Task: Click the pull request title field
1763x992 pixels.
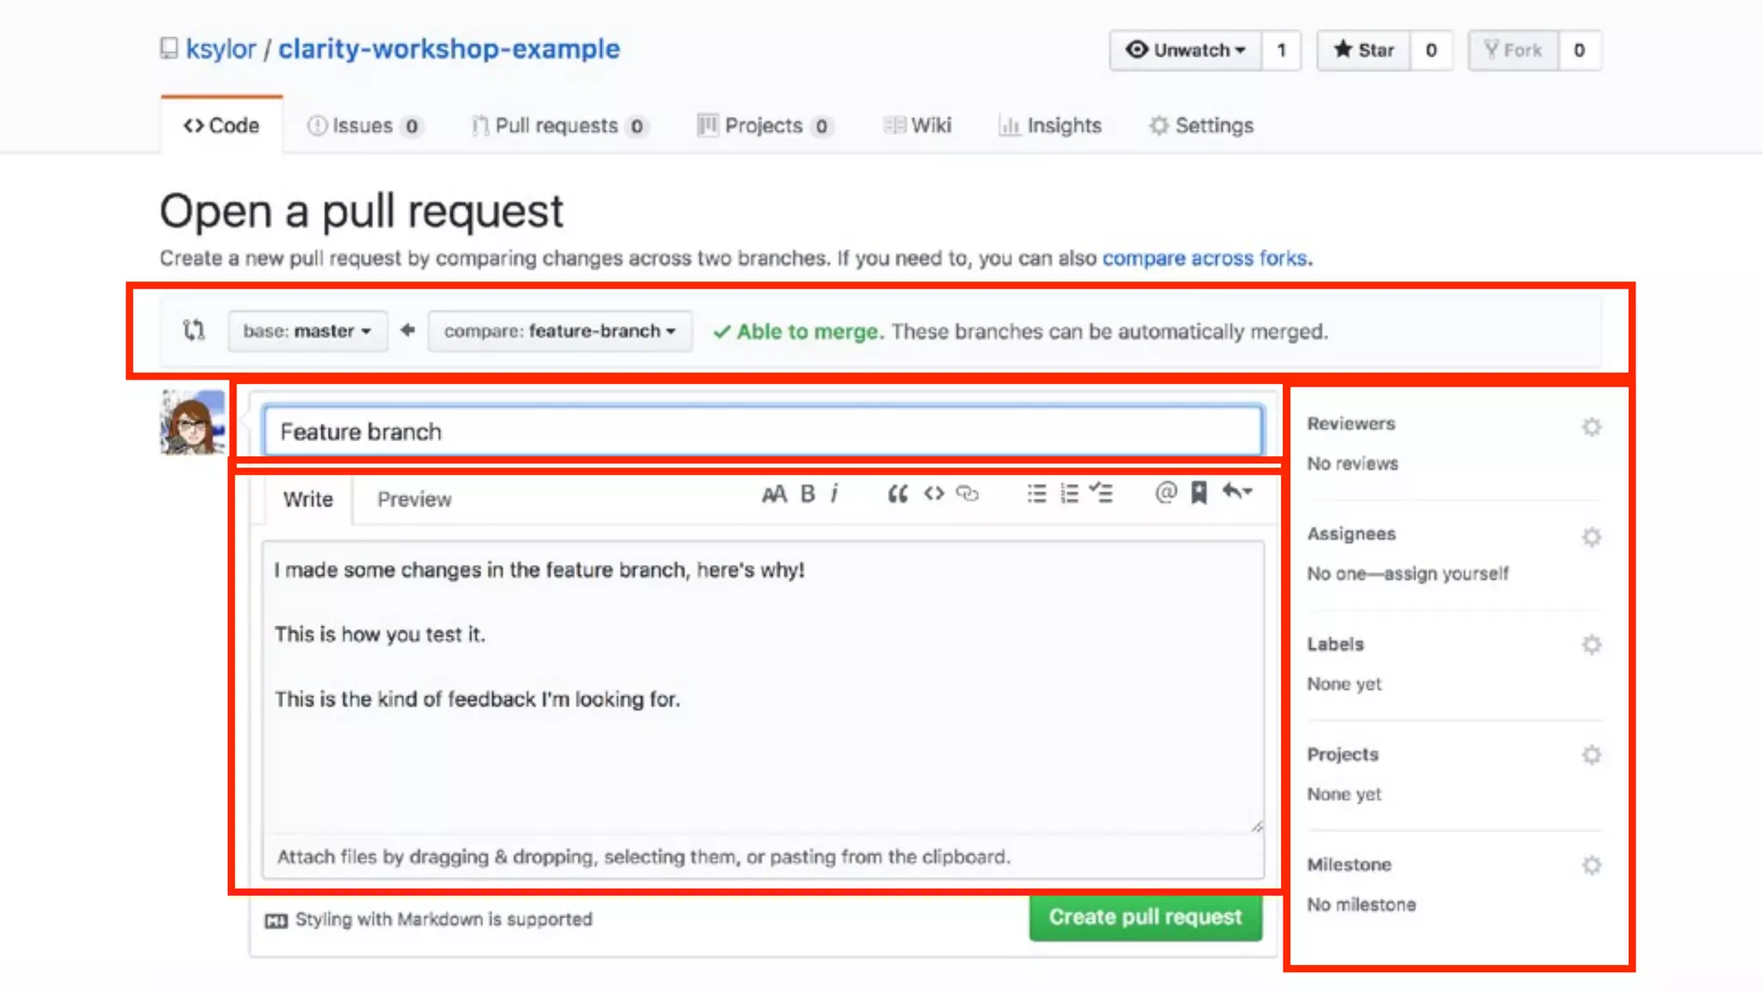Action: click(763, 431)
